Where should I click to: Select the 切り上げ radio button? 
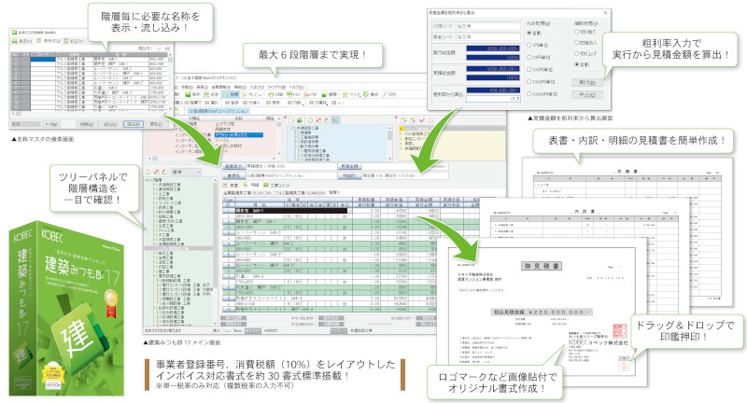pyautogui.click(x=576, y=54)
